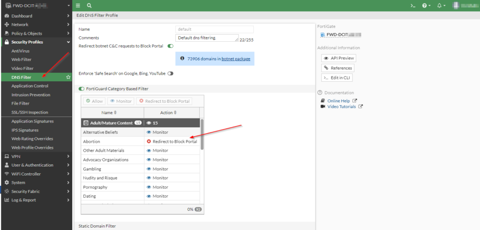Click the Name field
480x230 pixels.
click(215, 29)
